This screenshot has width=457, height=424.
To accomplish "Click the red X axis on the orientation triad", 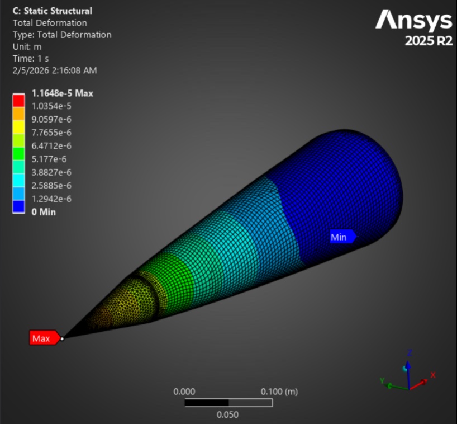I will click(423, 382).
